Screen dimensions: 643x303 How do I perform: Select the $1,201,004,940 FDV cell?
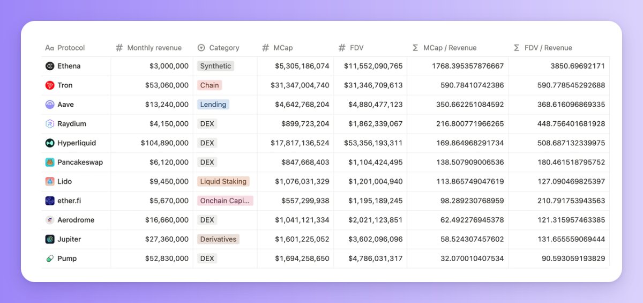point(370,181)
